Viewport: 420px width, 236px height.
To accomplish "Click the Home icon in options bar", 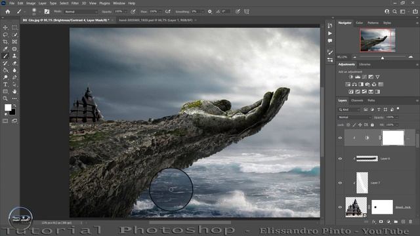I will coord(8,12).
